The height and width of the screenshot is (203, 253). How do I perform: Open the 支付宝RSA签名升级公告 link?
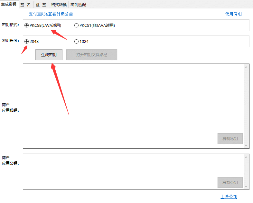(x=51, y=14)
